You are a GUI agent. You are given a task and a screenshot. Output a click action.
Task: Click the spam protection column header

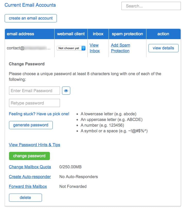click(127, 34)
